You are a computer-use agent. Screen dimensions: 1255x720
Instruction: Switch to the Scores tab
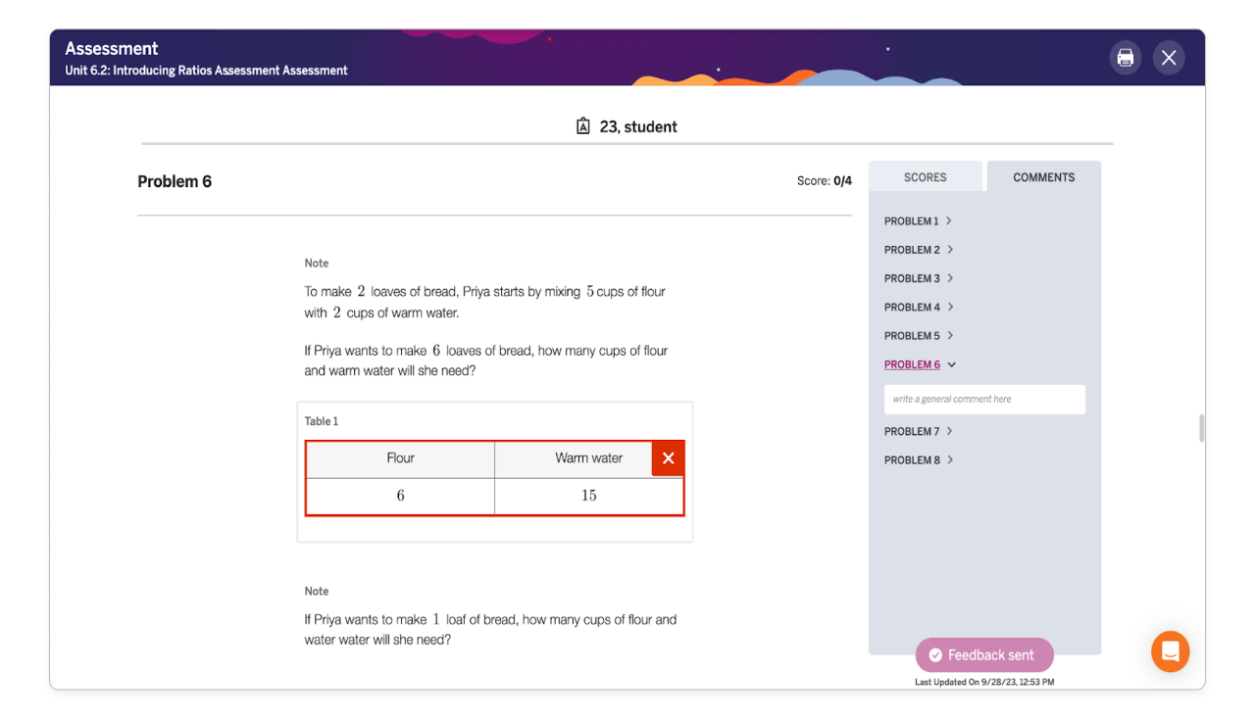(925, 177)
